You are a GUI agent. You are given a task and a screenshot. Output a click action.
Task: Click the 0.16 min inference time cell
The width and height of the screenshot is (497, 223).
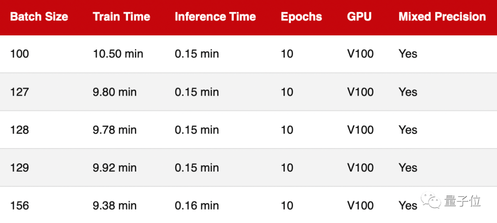pos(196,206)
